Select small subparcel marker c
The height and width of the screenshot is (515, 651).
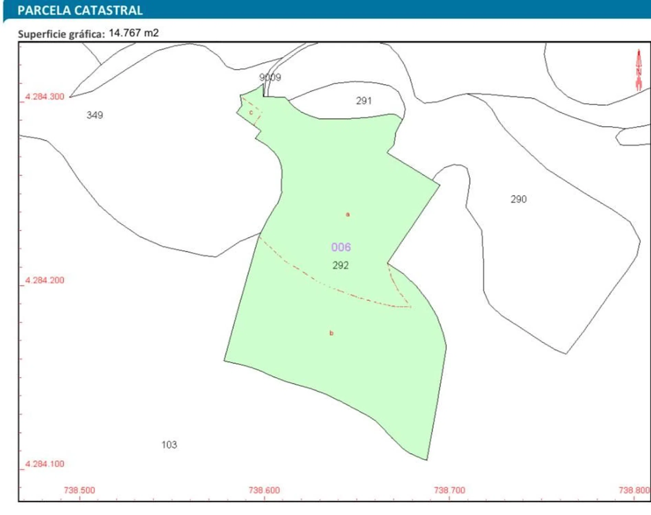[251, 112]
